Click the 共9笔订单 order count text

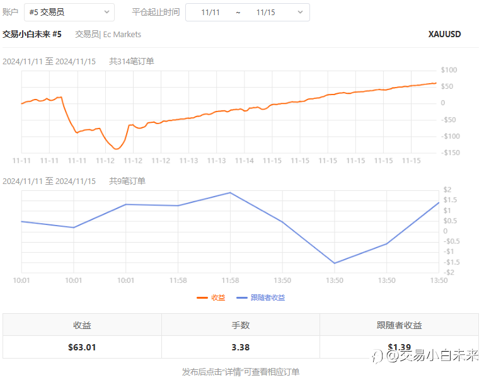[127, 181]
